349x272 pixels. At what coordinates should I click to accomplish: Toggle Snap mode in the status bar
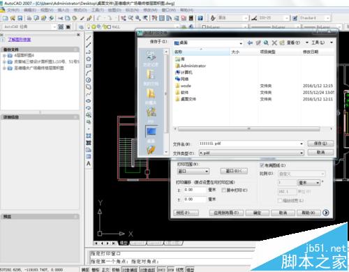(85, 269)
